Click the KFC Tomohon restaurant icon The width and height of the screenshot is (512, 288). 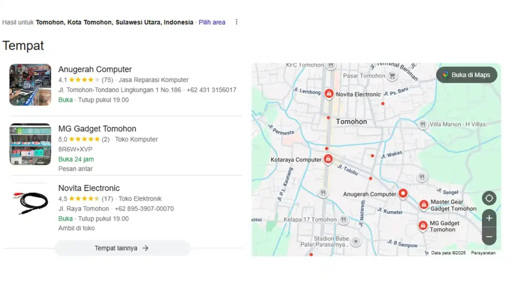(x=331, y=65)
